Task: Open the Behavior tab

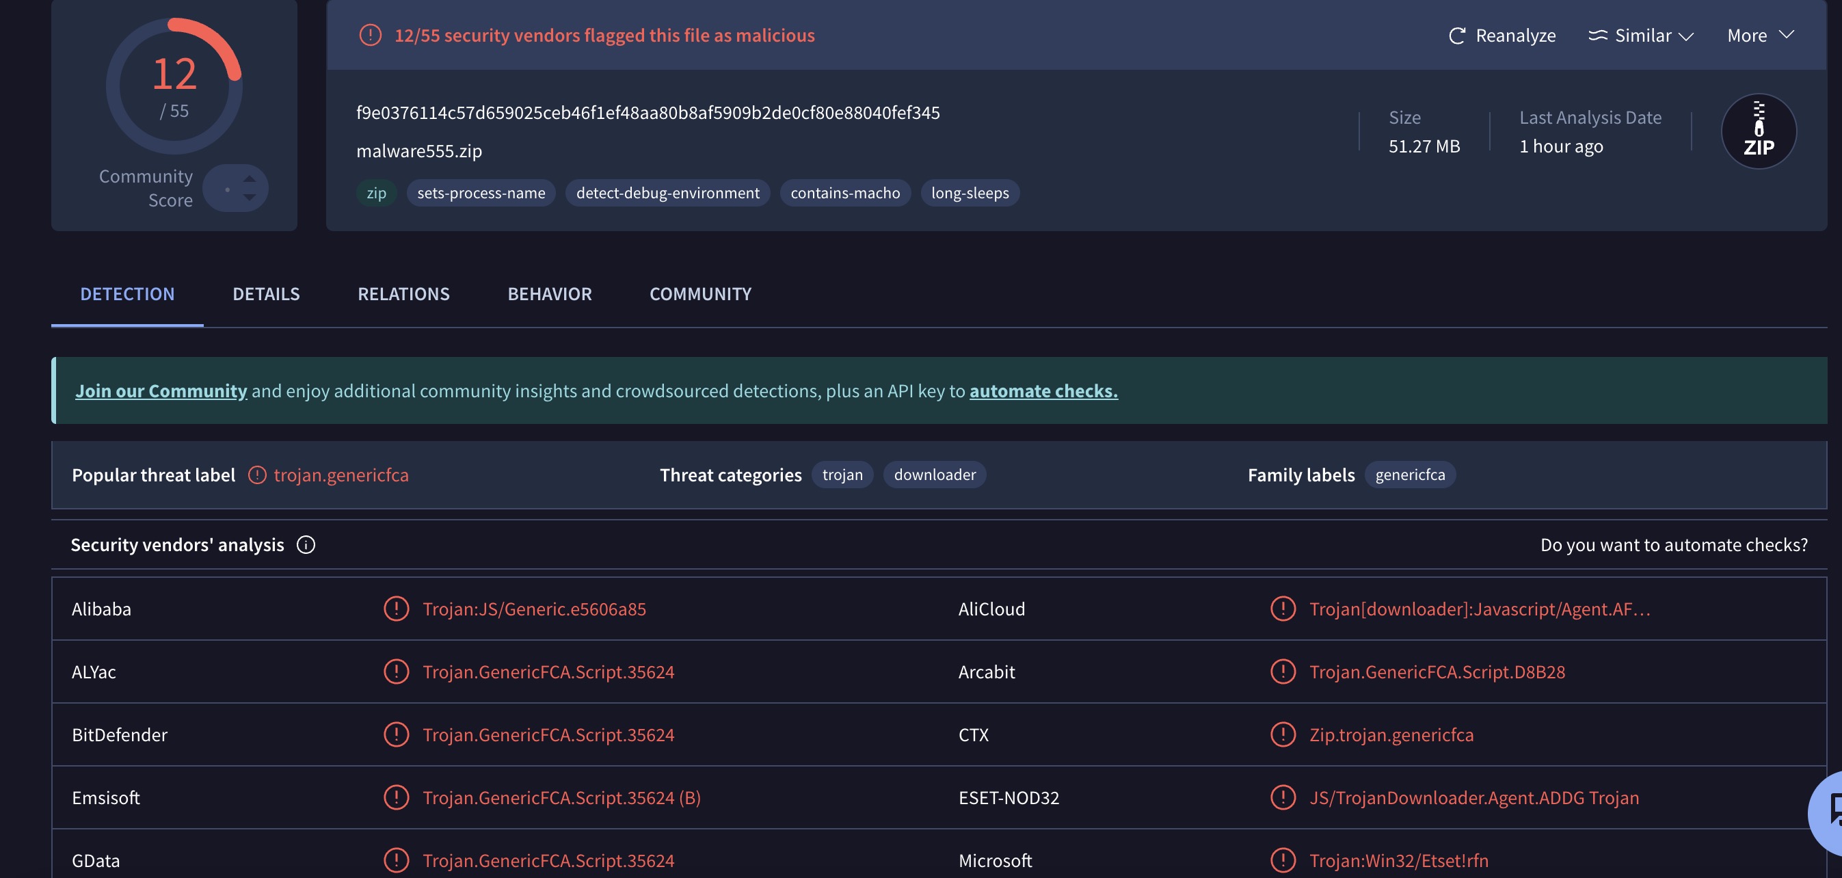Action: 549,294
